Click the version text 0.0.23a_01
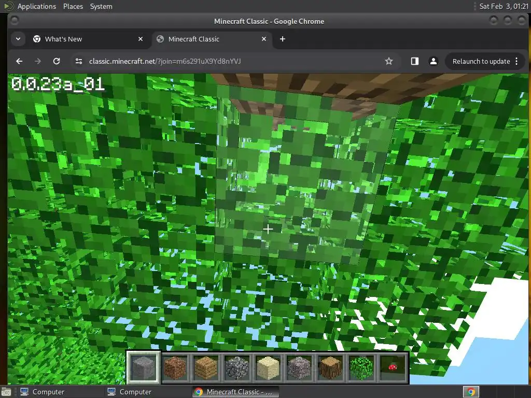 click(x=58, y=84)
